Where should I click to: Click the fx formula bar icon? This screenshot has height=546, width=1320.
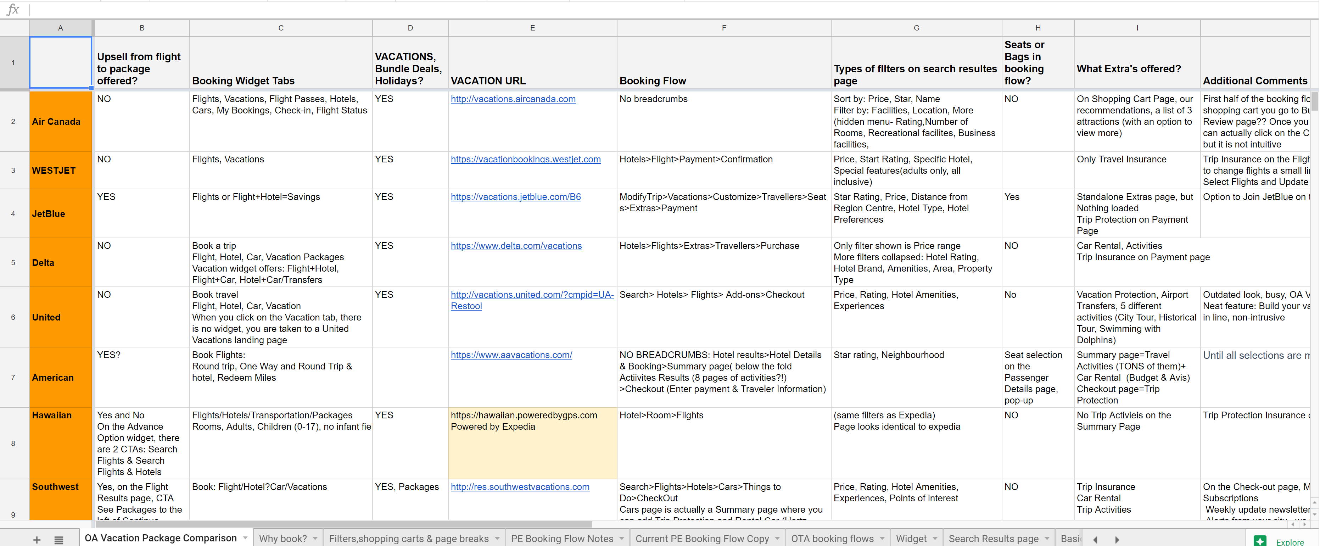pos(14,10)
